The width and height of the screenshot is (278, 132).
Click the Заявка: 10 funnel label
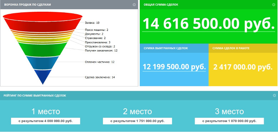coord(92,23)
